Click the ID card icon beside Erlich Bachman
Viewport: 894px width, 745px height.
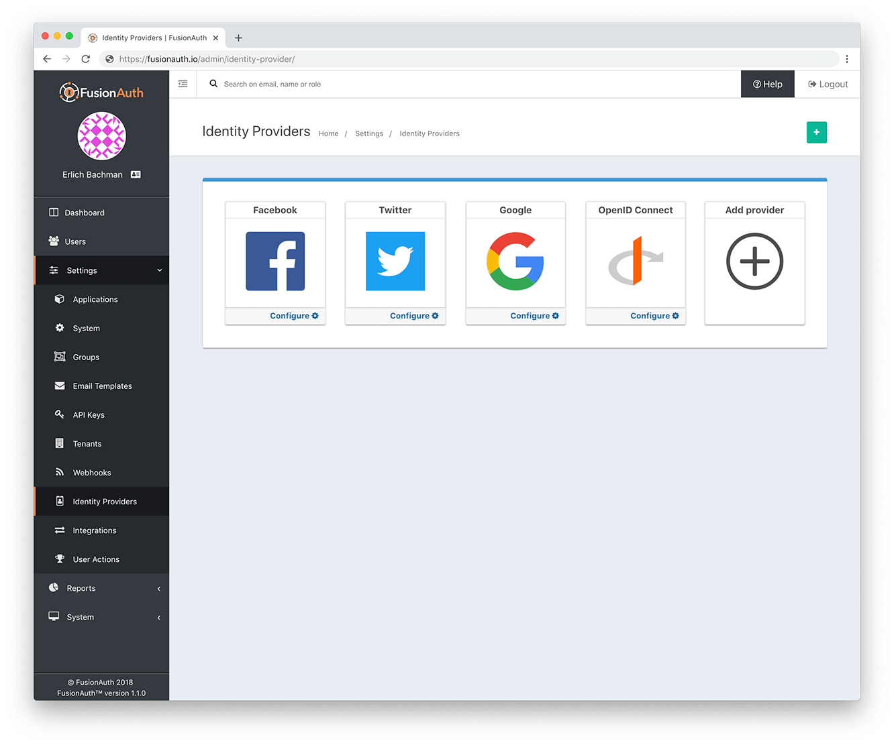(136, 174)
